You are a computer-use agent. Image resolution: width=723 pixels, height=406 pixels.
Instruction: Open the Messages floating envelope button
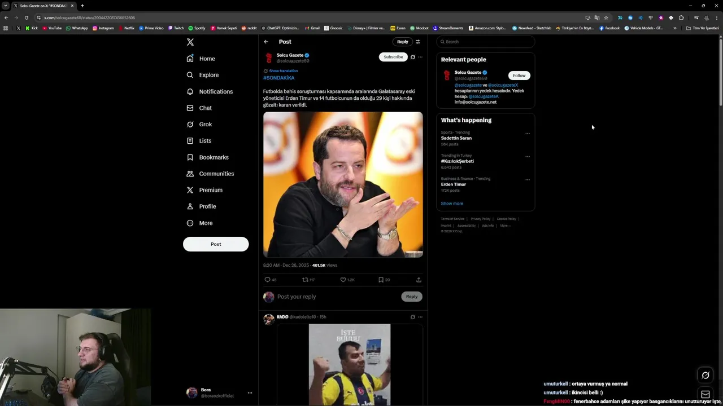[705, 395]
